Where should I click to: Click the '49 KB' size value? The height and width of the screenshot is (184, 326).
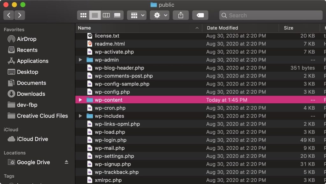pos(308,140)
